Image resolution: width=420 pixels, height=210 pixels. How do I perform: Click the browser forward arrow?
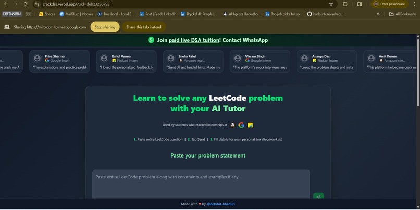point(16,4)
